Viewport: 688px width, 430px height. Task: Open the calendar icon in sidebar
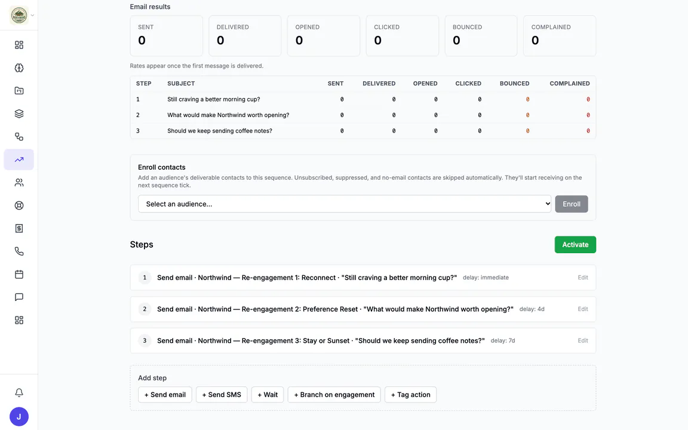coord(19,274)
